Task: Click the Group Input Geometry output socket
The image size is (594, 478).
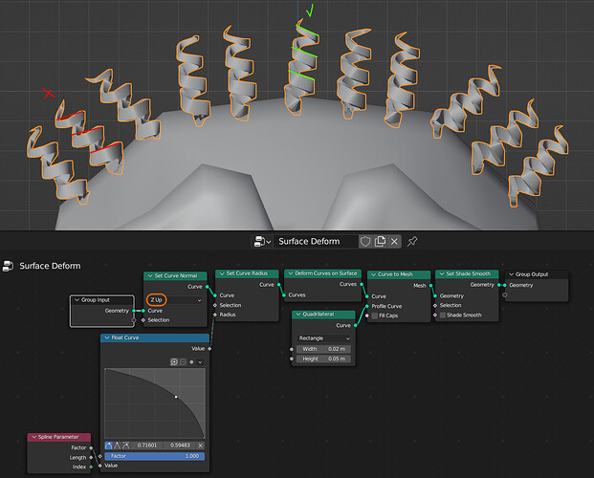Action: [x=134, y=311]
